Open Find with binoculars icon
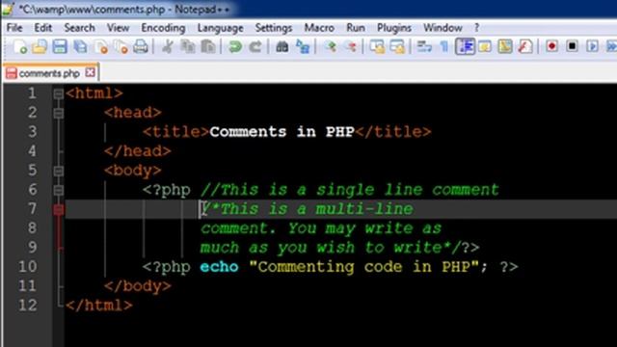Image resolution: width=617 pixels, height=347 pixels. pos(282,47)
